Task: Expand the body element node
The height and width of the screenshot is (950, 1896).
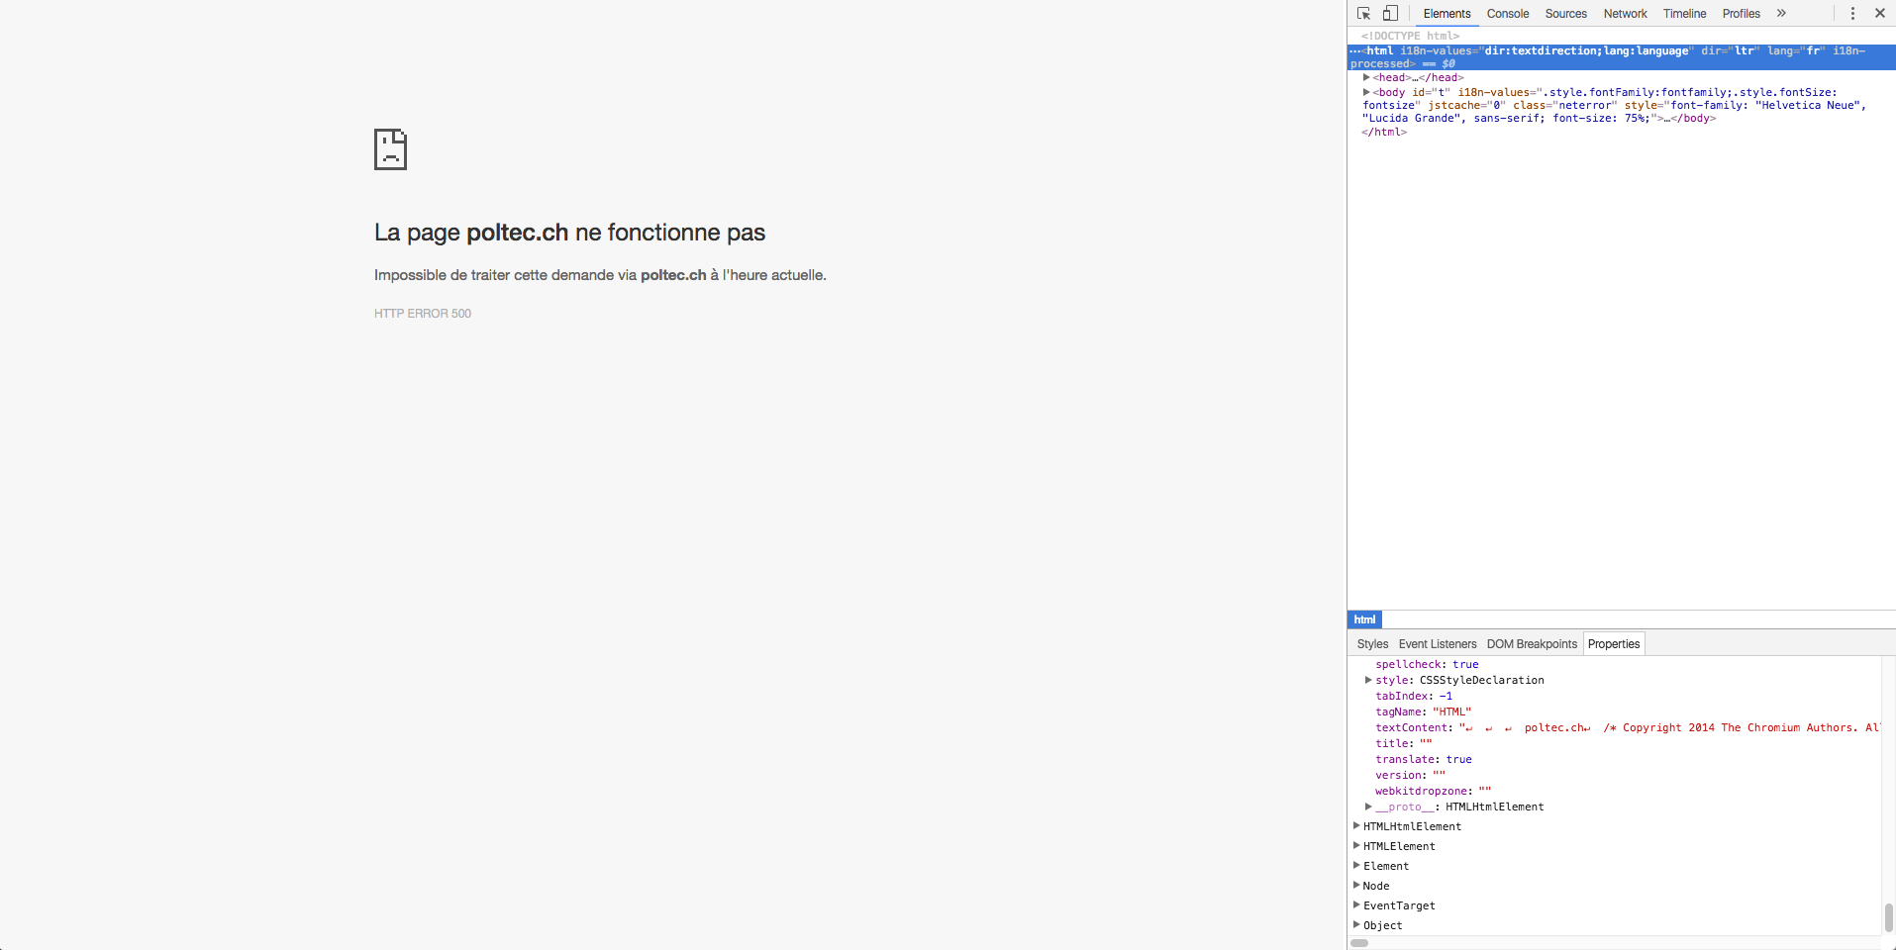Action: click(1366, 92)
